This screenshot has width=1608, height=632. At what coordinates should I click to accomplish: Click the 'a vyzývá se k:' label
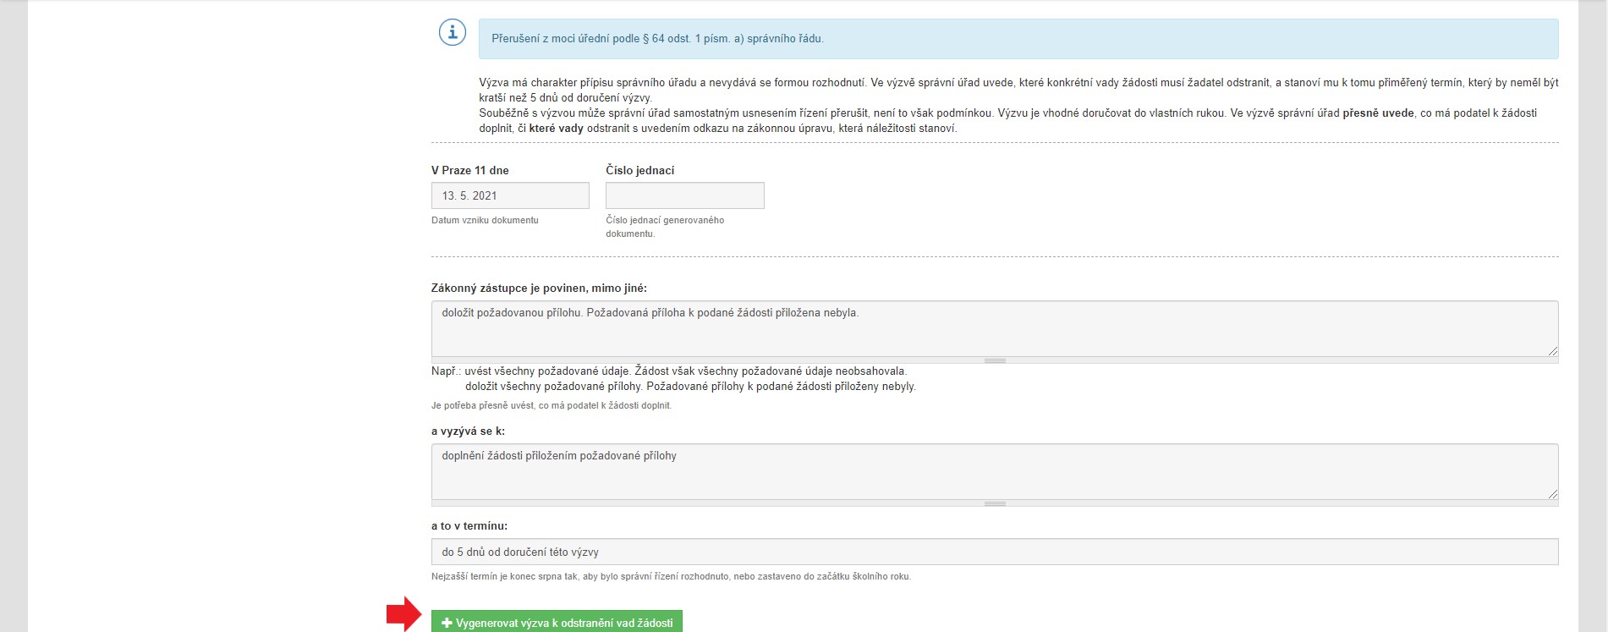pyautogui.click(x=468, y=431)
